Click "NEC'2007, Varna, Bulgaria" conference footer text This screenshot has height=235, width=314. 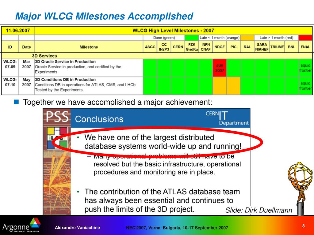point(177,228)
